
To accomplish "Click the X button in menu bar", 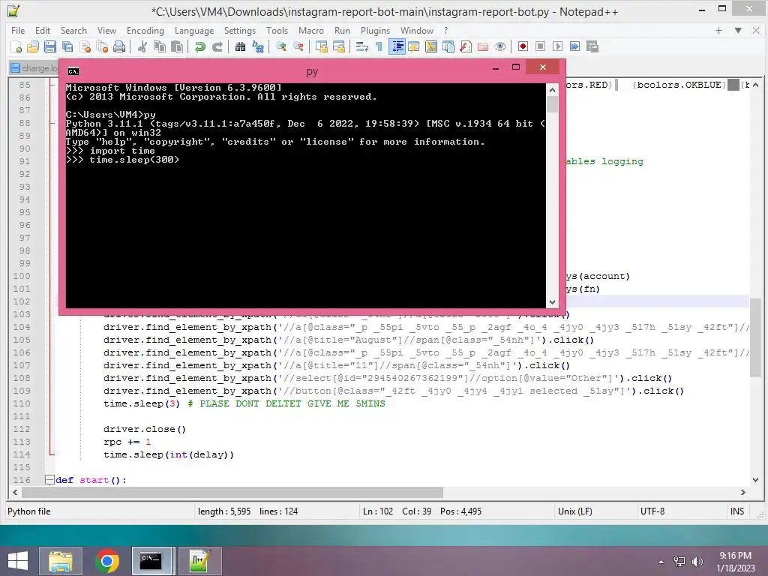I will point(756,30).
